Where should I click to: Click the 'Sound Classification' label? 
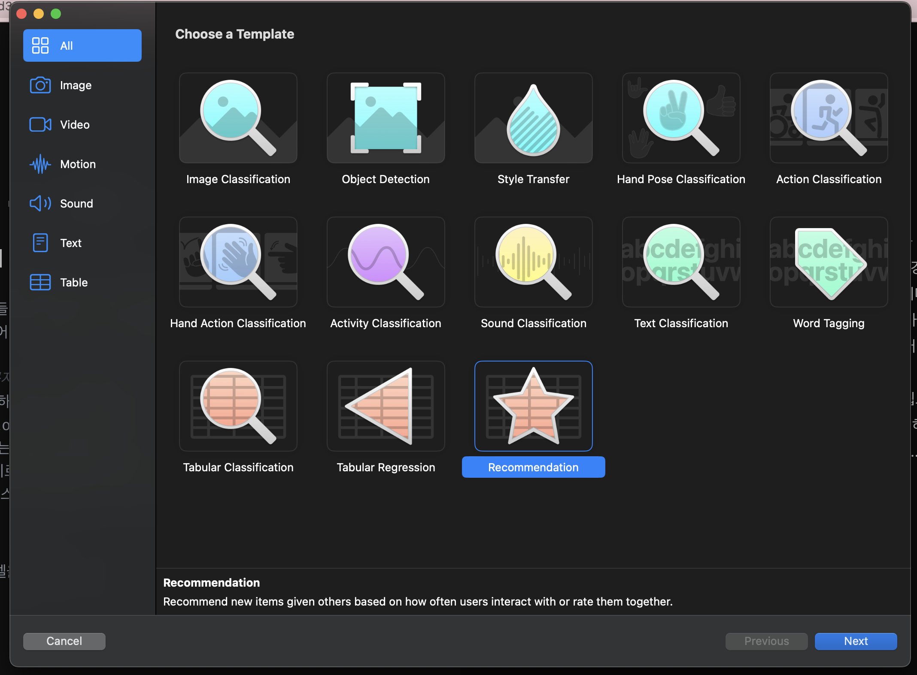(x=533, y=323)
